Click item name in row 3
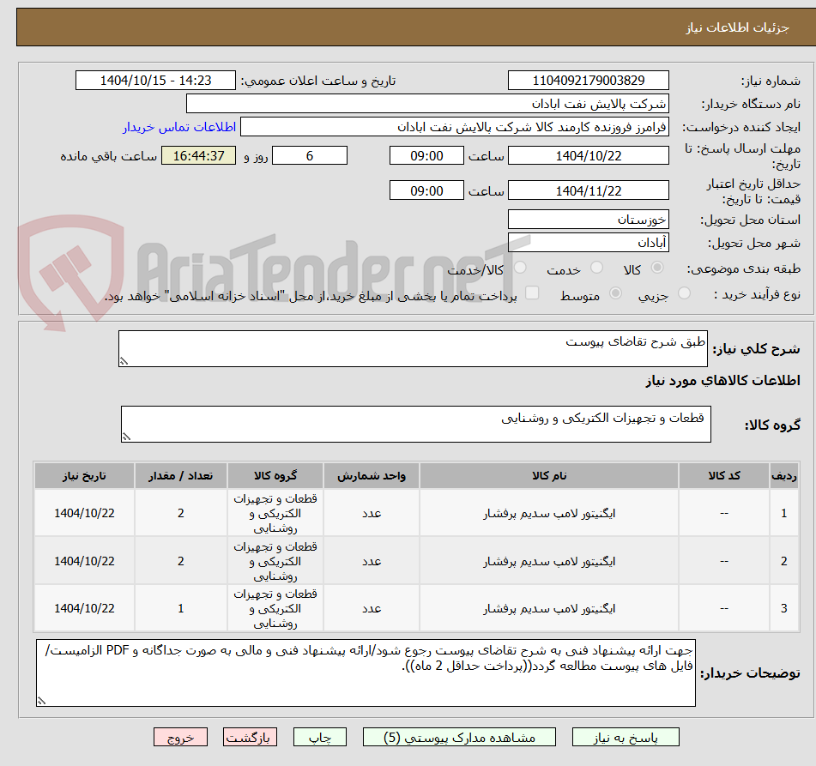Viewport: 816px width, 766px height. pyautogui.click(x=549, y=608)
